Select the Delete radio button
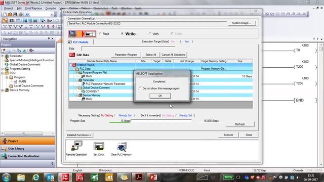 [172, 34]
